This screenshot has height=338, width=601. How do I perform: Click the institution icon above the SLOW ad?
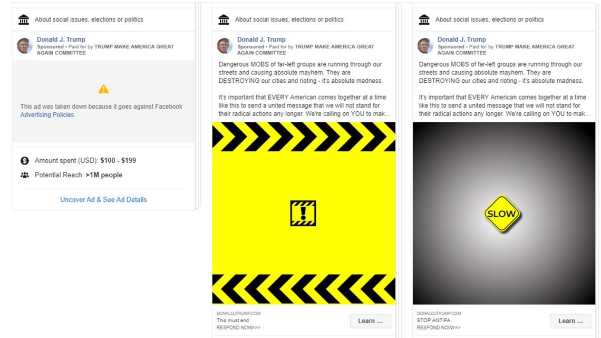click(x=424, y=20)
